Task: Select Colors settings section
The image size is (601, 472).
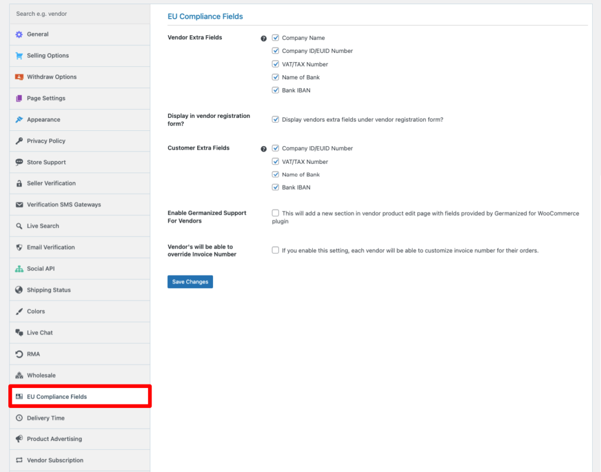Action: click(80, 311)
